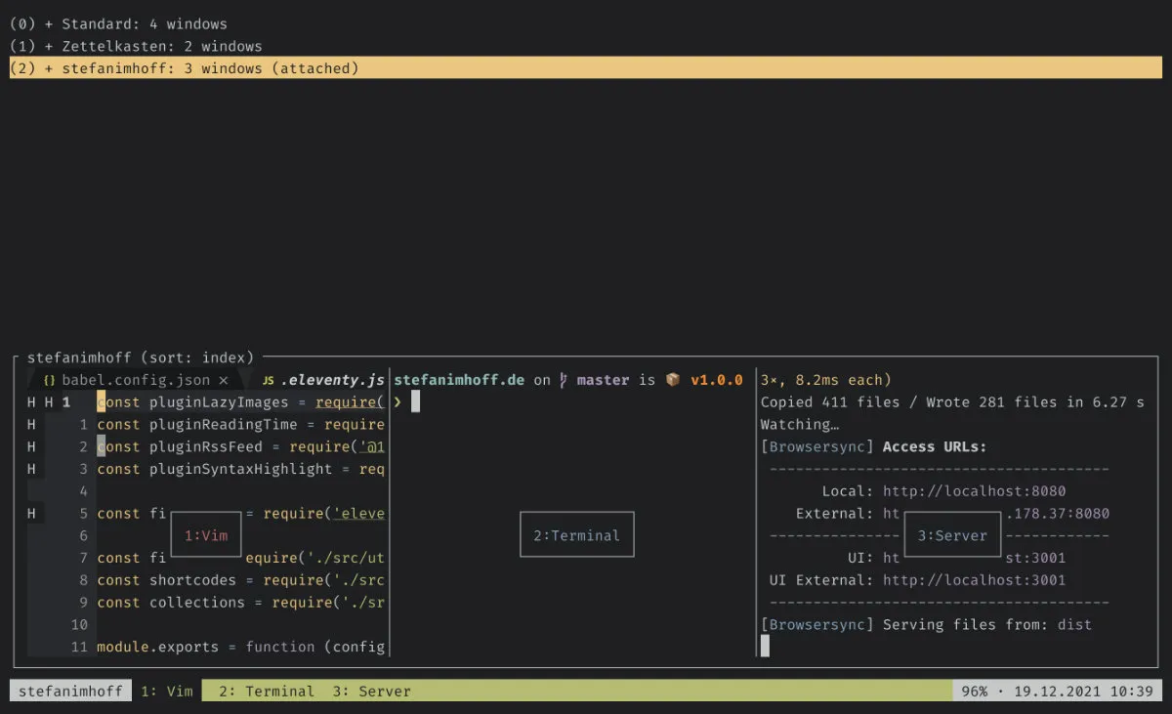Open the Local http://localhost:8080 URL
The width and height of the screenshot is (1172, 714).
[x=974, y=491]
